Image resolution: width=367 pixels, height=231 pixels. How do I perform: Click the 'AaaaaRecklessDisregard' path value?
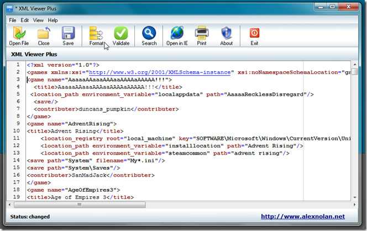pos(265,95)
